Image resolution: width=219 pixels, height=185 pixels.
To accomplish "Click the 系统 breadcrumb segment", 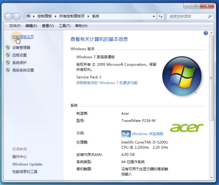I will 96,16.
